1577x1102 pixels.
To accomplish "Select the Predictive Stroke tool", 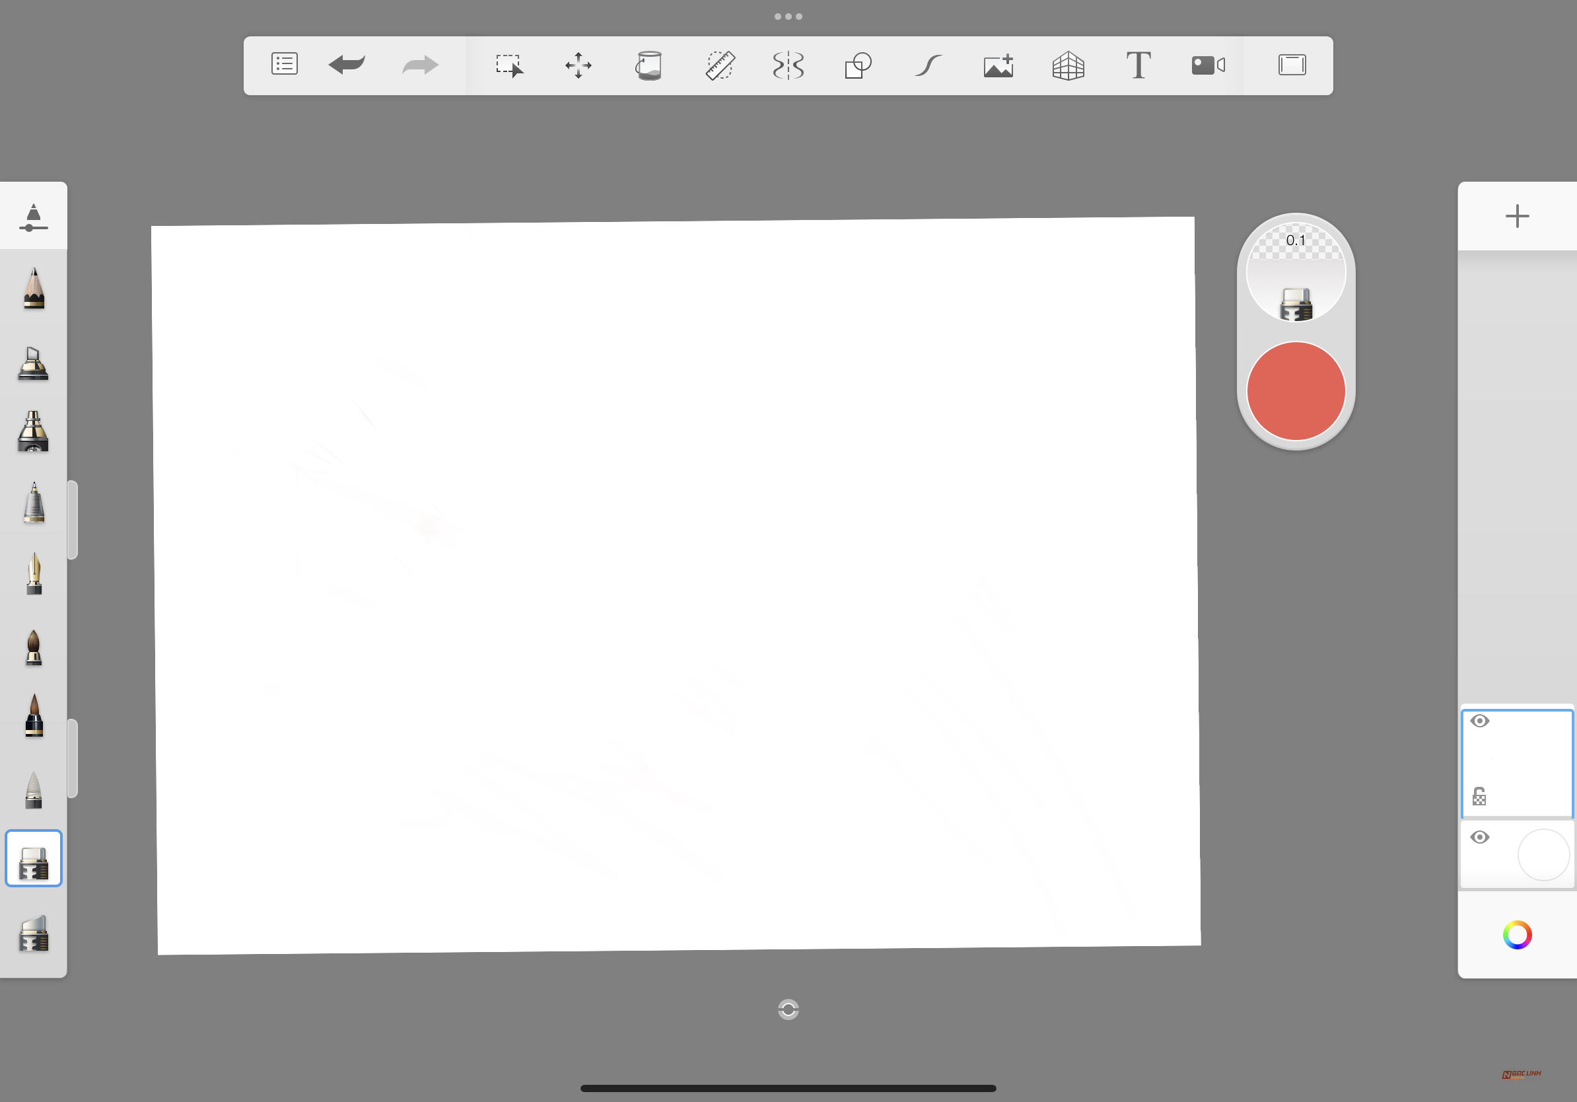I will point(928,65).
